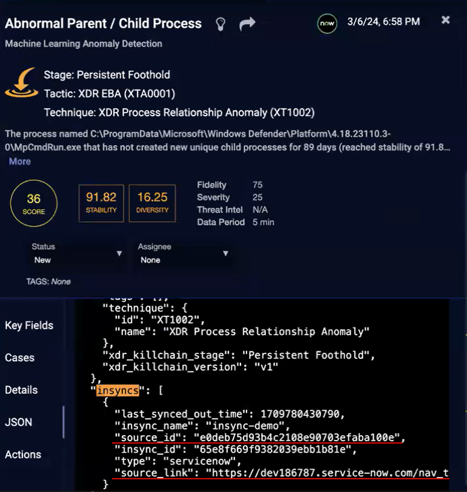Select the JSON tab
Screen dimensions: 467x492
pyautogui.click(x=18, y=422)
